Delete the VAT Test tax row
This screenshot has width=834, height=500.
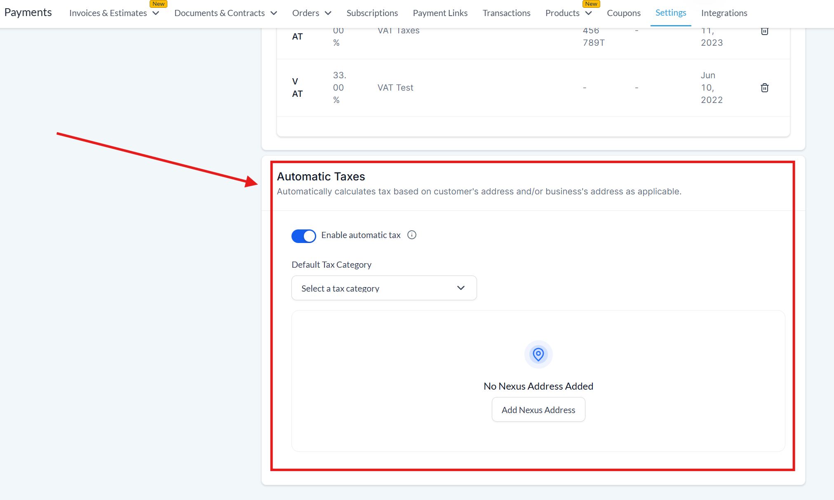(x=764, y=88)
